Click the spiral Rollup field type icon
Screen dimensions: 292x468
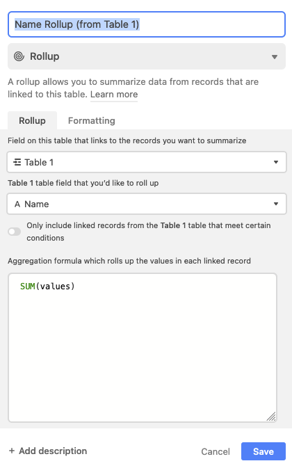tap(19, 56)
